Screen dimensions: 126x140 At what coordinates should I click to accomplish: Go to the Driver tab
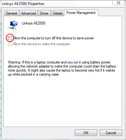44,13
